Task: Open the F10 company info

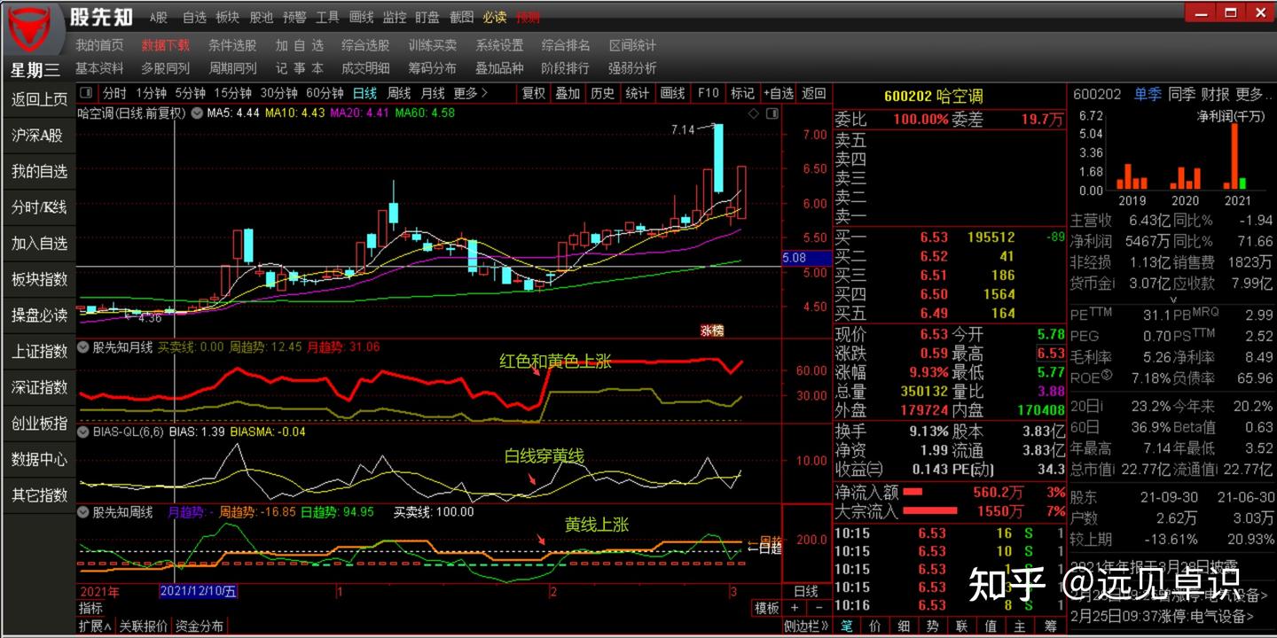Action: tap(709, 93)
